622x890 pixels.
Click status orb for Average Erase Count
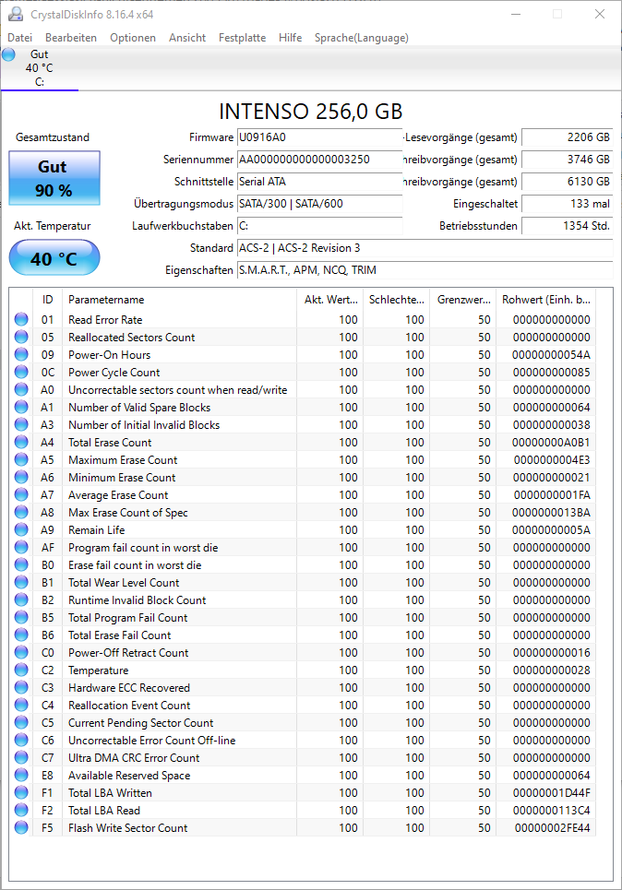coord(21,495)
